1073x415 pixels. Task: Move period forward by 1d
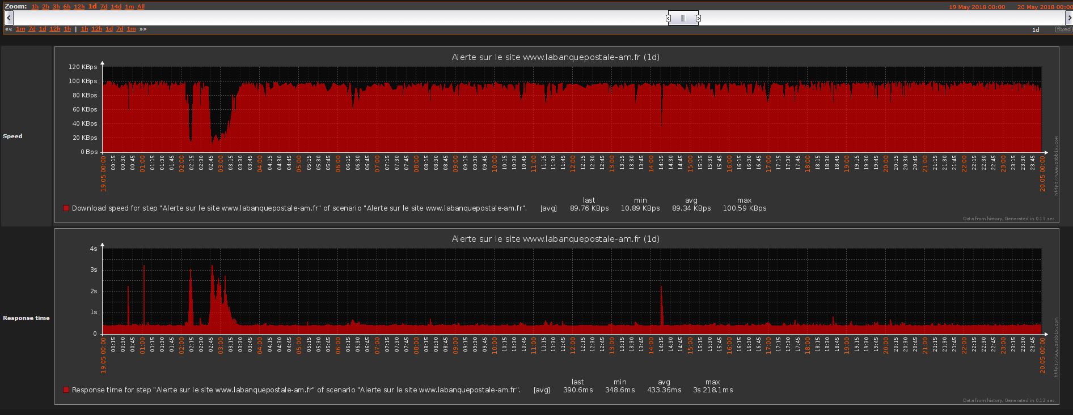[x=109, y=29]
